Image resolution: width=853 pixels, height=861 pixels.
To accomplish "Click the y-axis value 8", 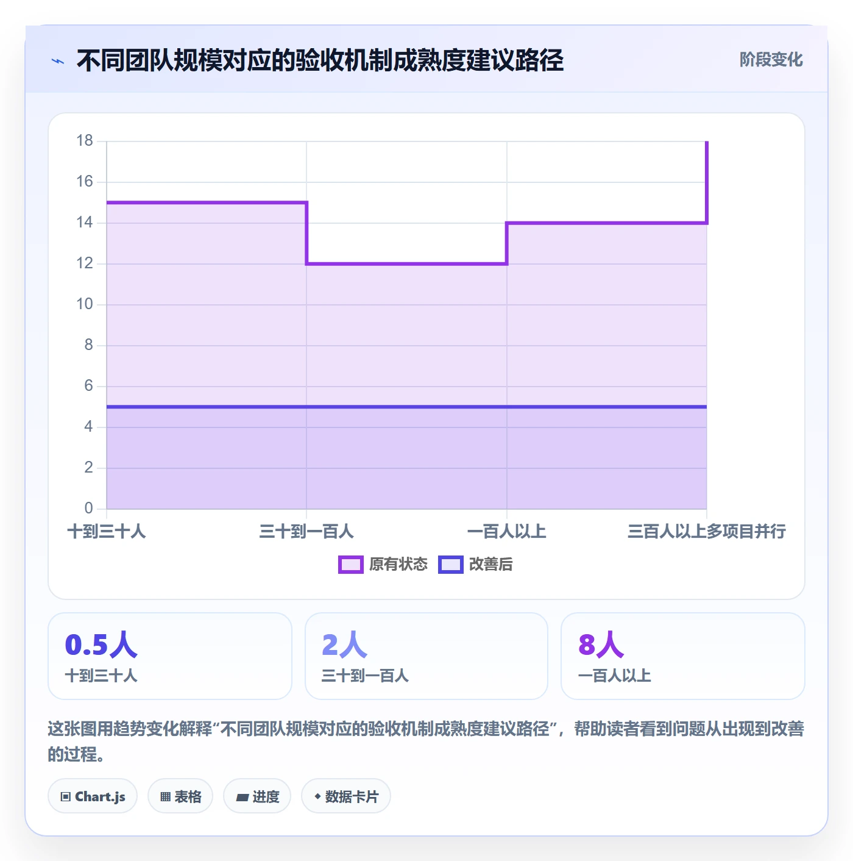I will [x=89, y=345].
